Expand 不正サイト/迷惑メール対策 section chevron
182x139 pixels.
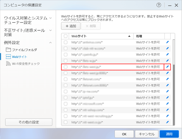(51, 30)
